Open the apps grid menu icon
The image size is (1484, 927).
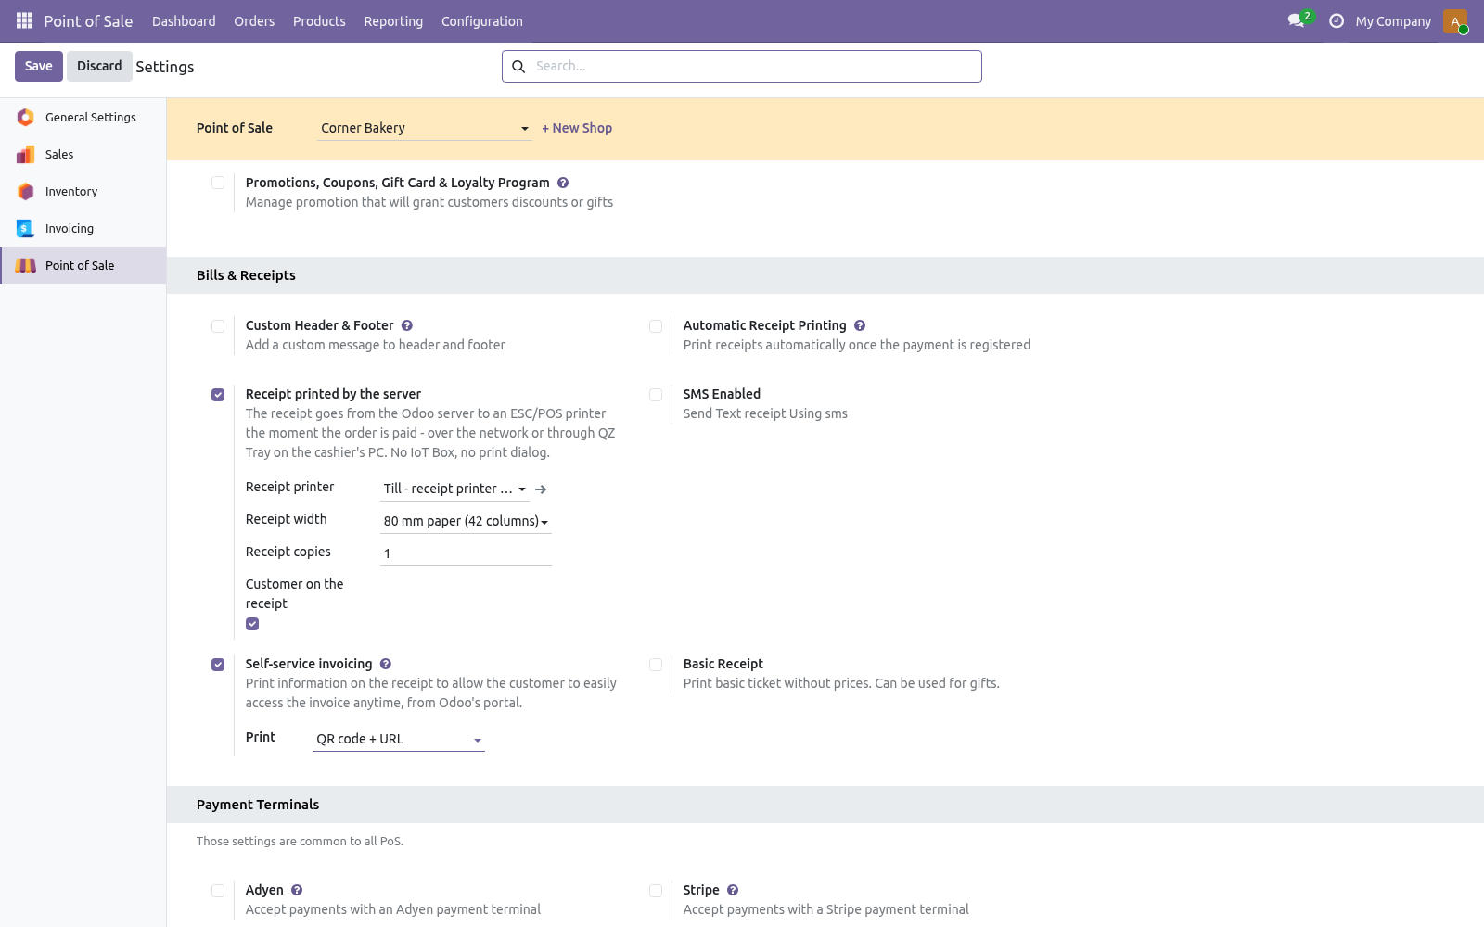(24, 20)
